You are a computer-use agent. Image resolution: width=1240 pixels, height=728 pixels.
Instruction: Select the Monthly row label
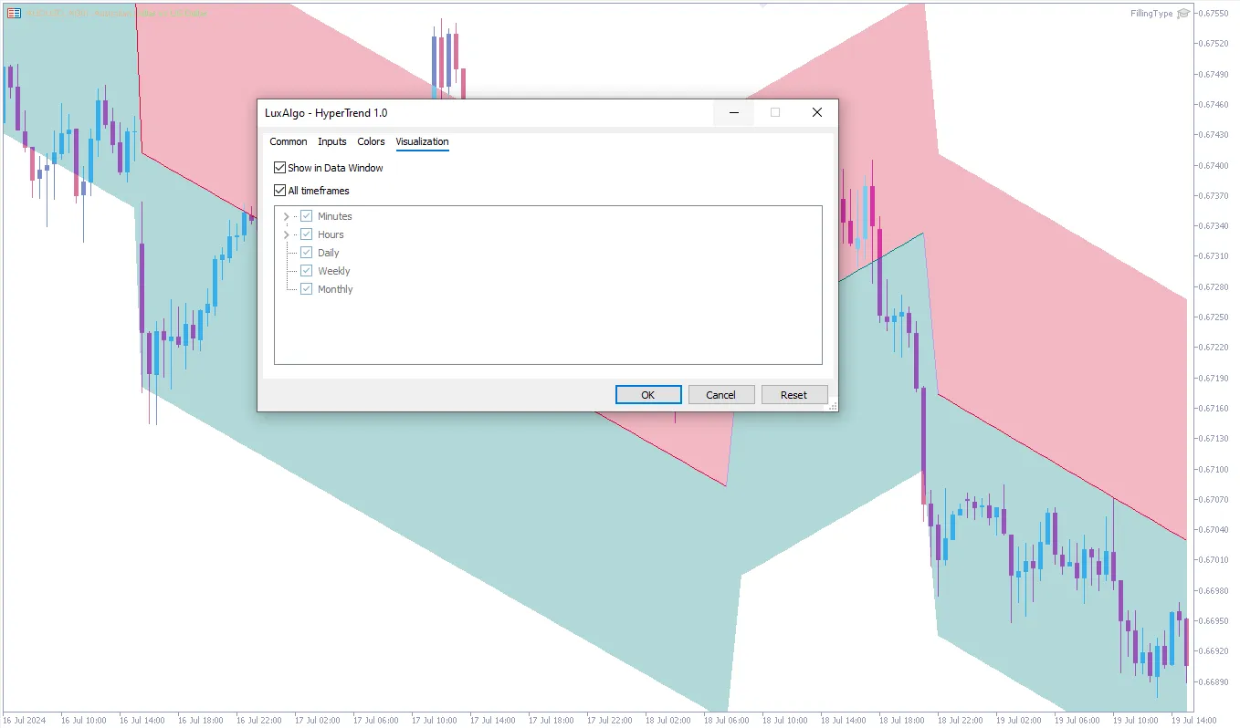(x=335, y=289)
